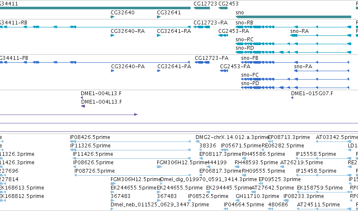Click the IP15458.5prime EST label
The height and width of the screenshot is (211, 358).
point(316,171)
